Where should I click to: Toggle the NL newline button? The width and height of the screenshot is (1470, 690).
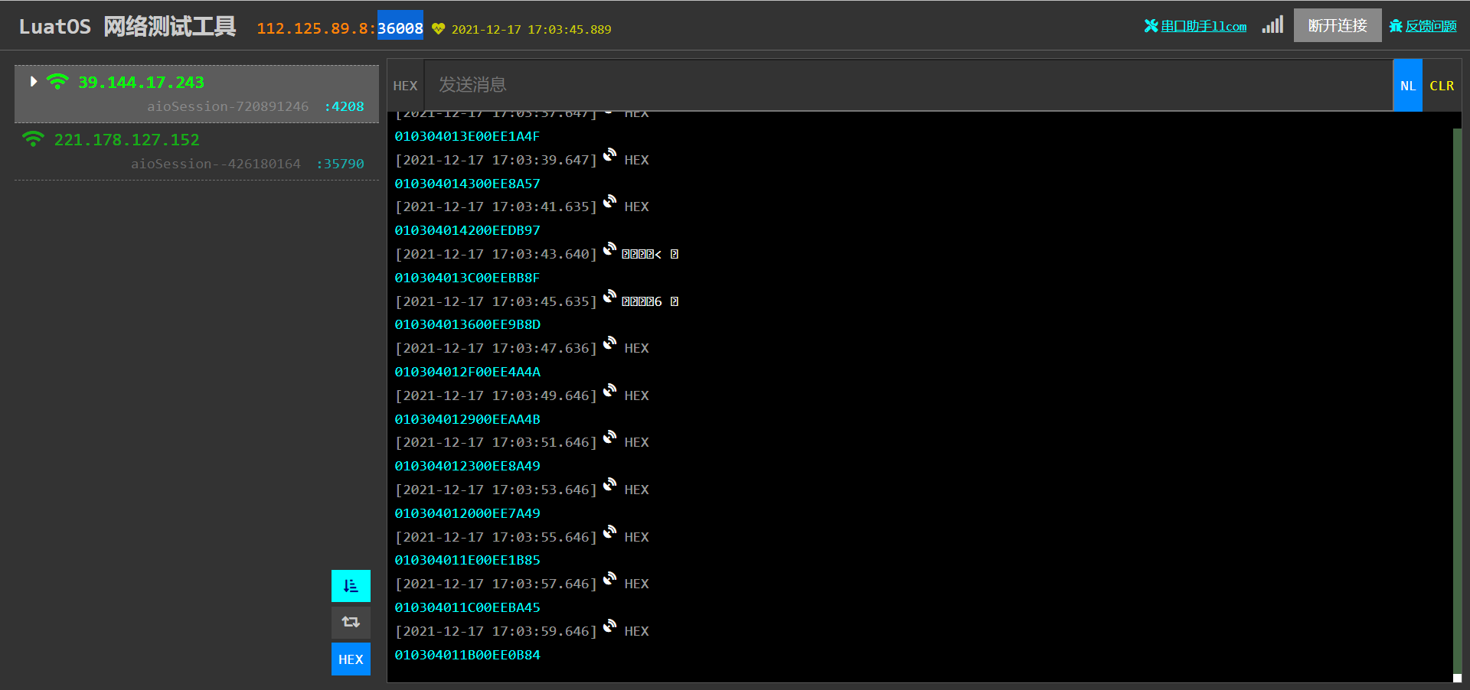[x=1407, y=86]
